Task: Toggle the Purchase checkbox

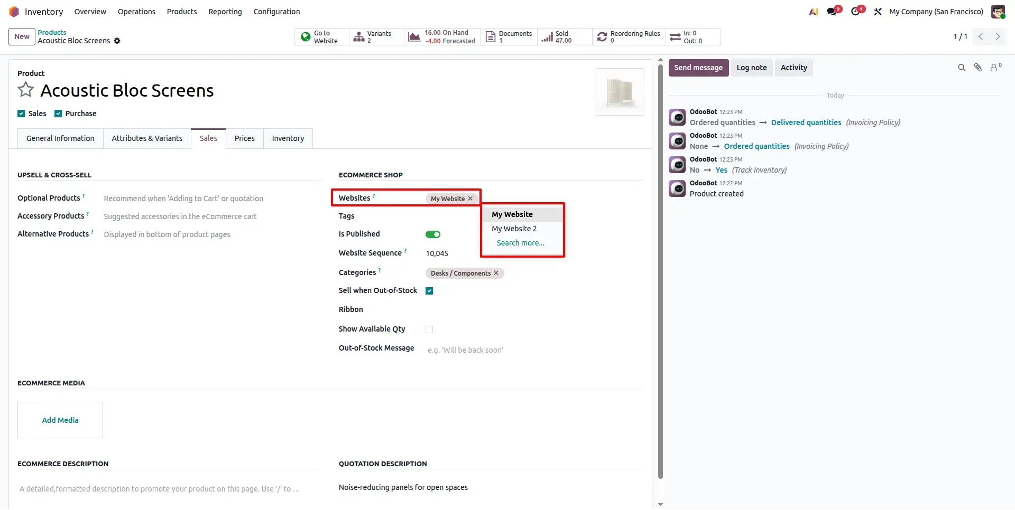Action: tap(58, 114)
